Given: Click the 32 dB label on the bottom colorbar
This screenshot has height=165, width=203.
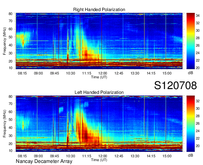Looking at the screenshot, I should (198, 101).
